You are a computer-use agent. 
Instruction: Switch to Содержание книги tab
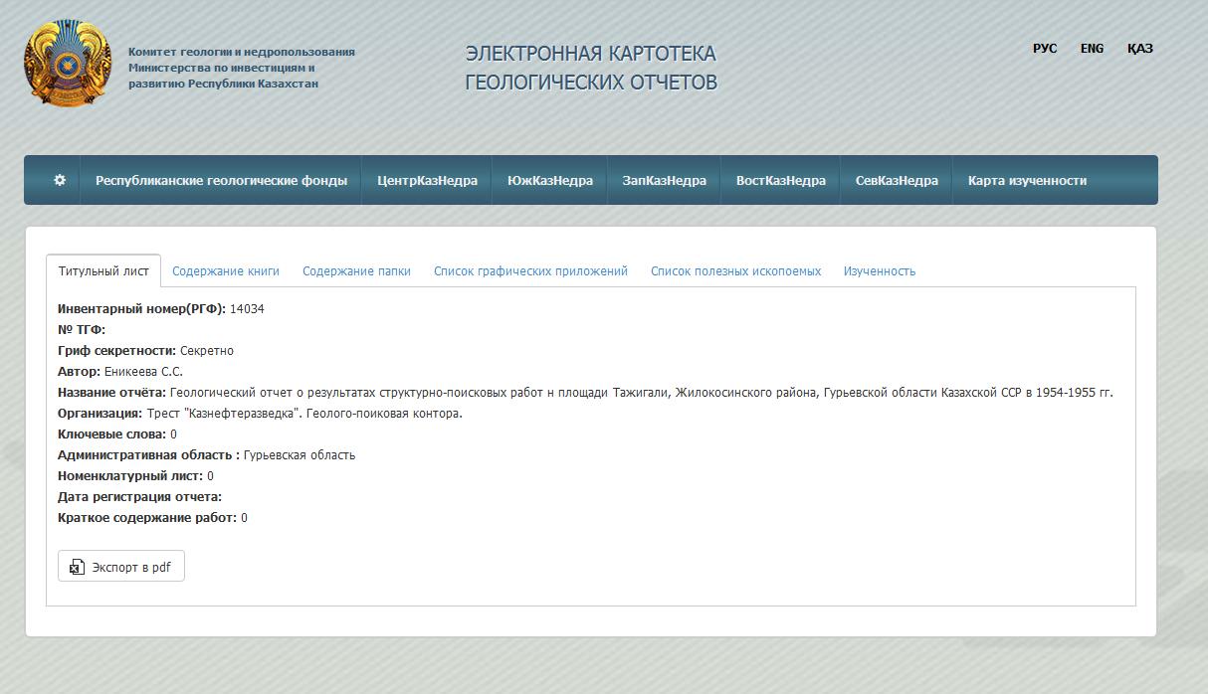(226, 270)
